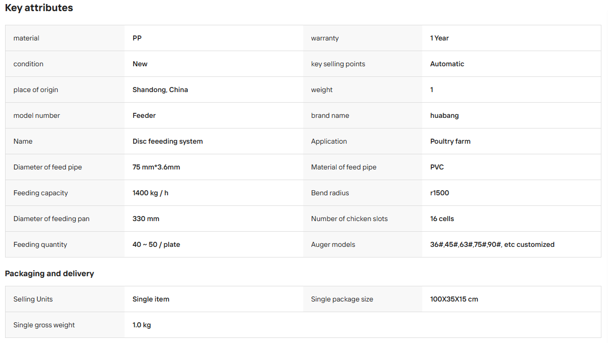This screenshot has height=343, width=608.
Task: Click the 100X35X15 cm package size
Action: pyautogui.click(x=454, y=299)
